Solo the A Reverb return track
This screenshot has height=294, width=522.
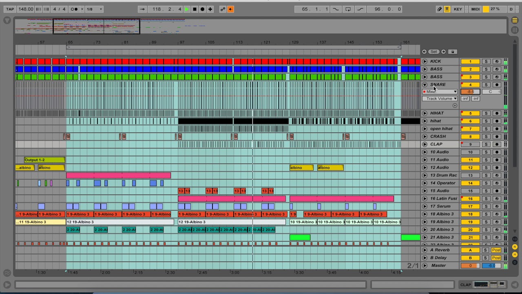click(486, 250)
